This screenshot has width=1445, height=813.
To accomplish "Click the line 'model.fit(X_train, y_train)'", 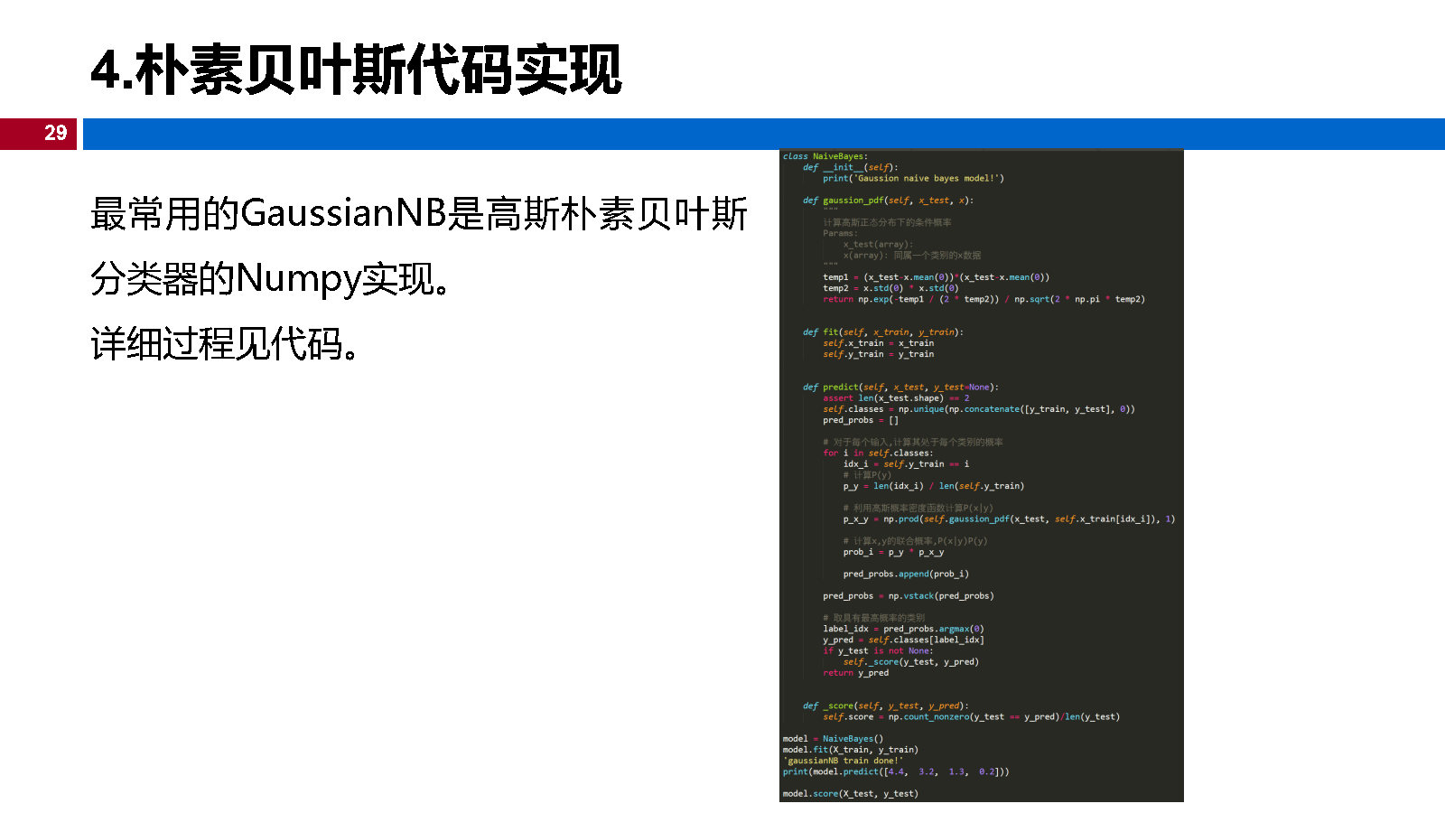I will point(851,750).
